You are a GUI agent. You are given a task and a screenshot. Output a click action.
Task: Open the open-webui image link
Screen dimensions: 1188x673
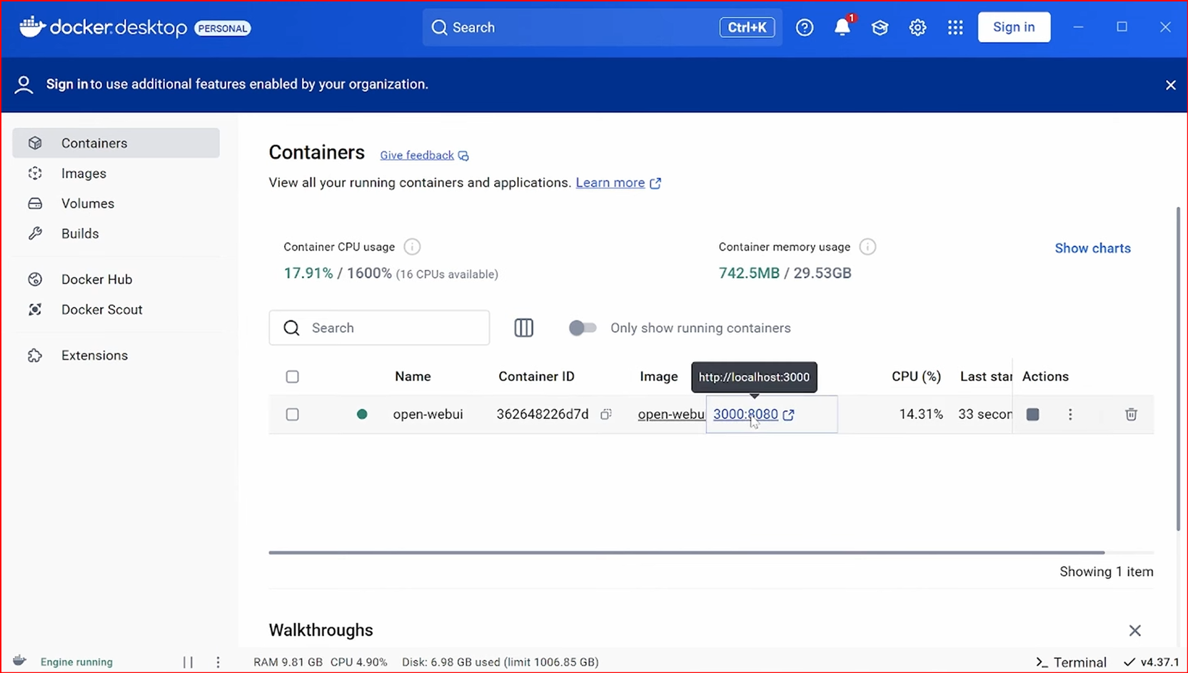pyautogui.click(x=671, y=414)
